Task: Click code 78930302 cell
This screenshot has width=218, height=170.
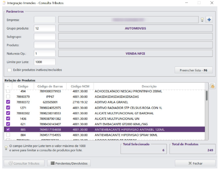Action: click(x=23, y=113)
